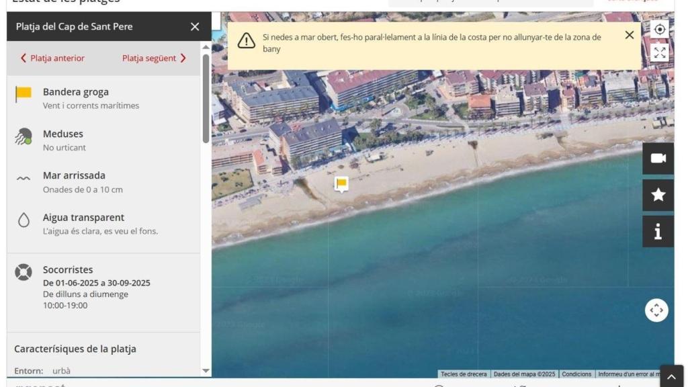Click the lifeguard icon beside Socorristes
The height and width of the screenshot is (387, 688).
pyautogui.click(x=25, y=273)
